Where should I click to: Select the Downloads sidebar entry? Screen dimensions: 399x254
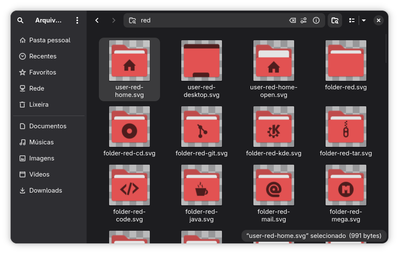(x=45, y=190)
